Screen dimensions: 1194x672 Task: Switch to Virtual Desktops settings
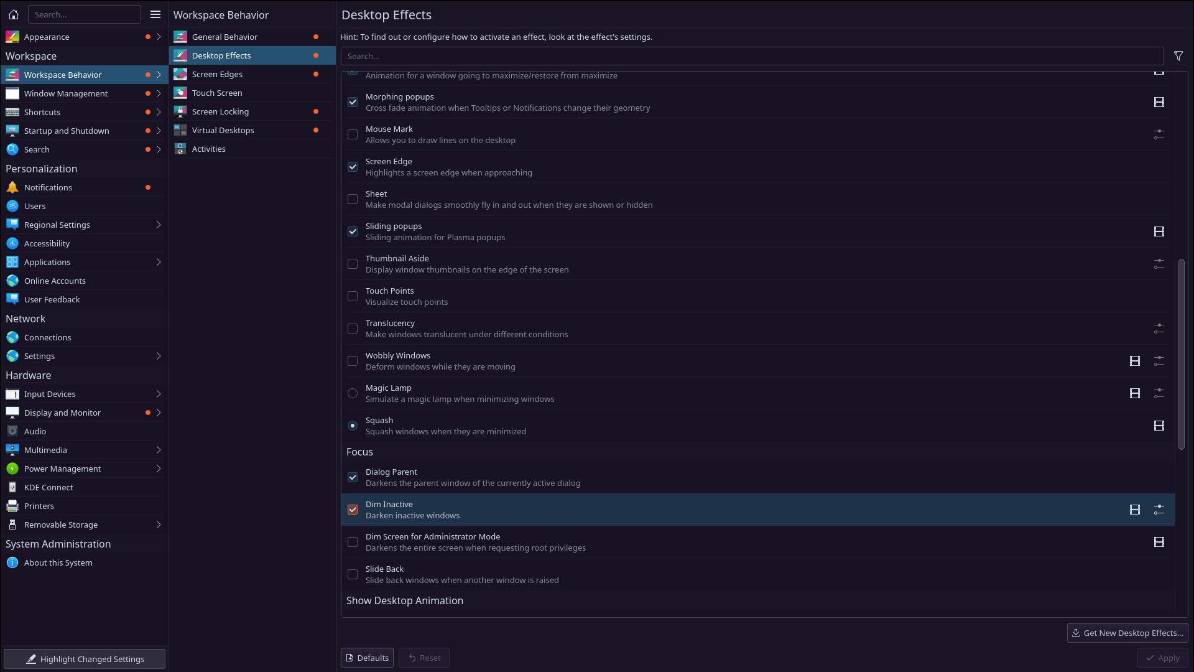pyautogui.click(x=223, y=130)
